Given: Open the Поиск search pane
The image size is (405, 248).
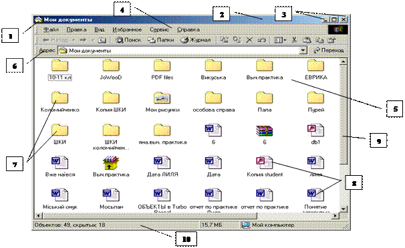Looking at the screenshot, I should click(128, 40).
